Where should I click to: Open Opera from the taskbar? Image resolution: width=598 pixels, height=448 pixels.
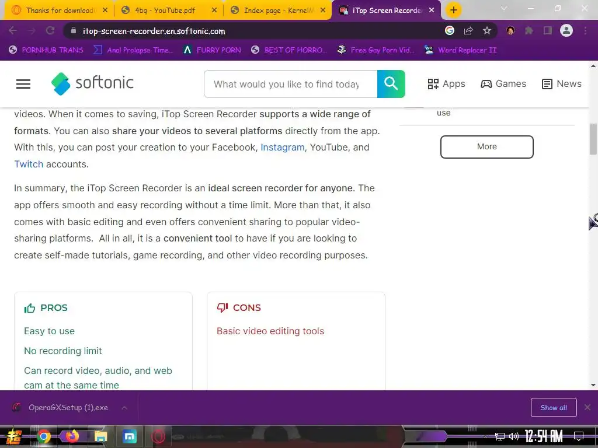point(158,436)
